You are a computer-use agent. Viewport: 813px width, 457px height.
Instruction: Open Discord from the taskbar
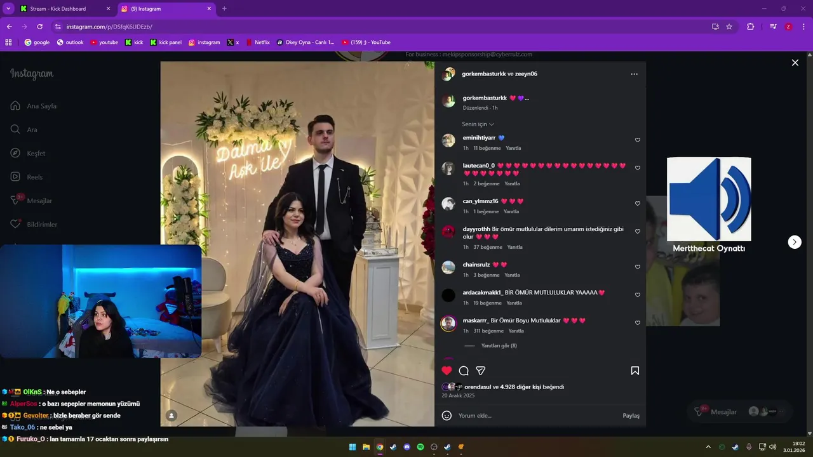[x=407, y=447]
